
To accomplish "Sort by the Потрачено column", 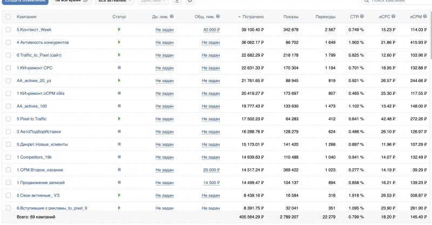I will pyautogui.click(x=253, y=17).
